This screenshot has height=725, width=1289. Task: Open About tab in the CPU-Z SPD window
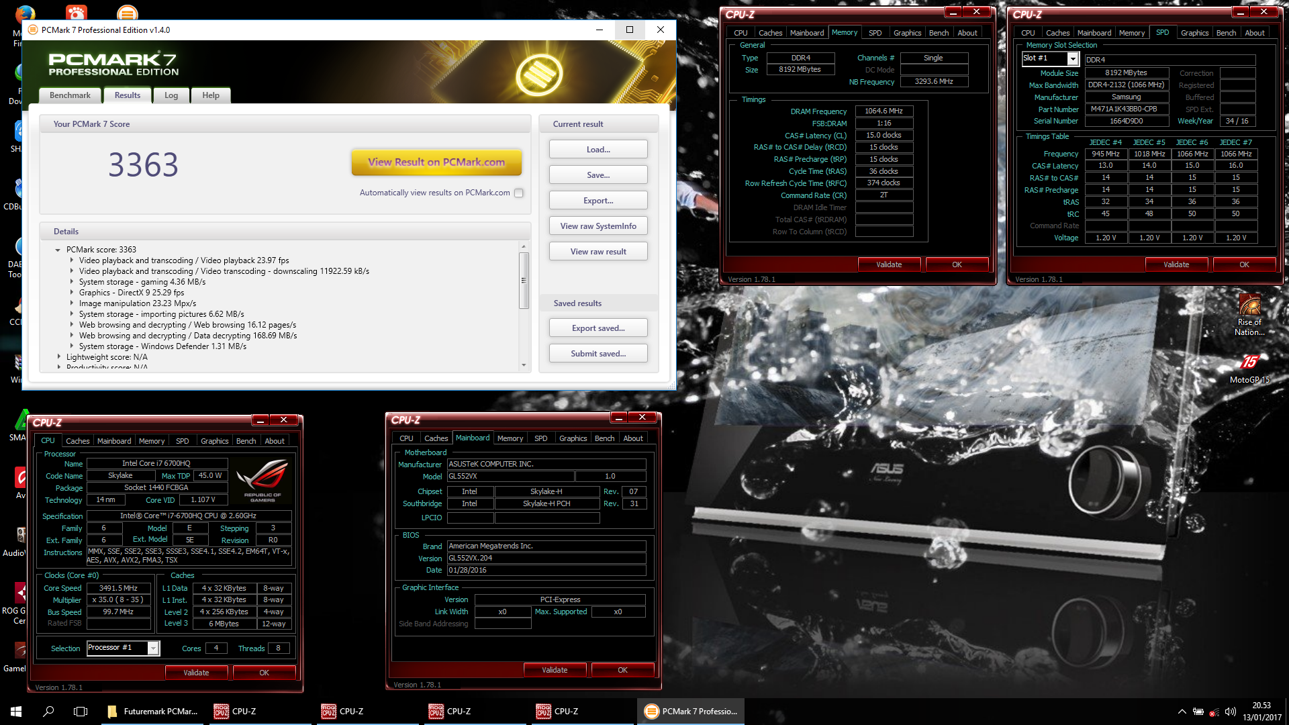pos(1254,33)
